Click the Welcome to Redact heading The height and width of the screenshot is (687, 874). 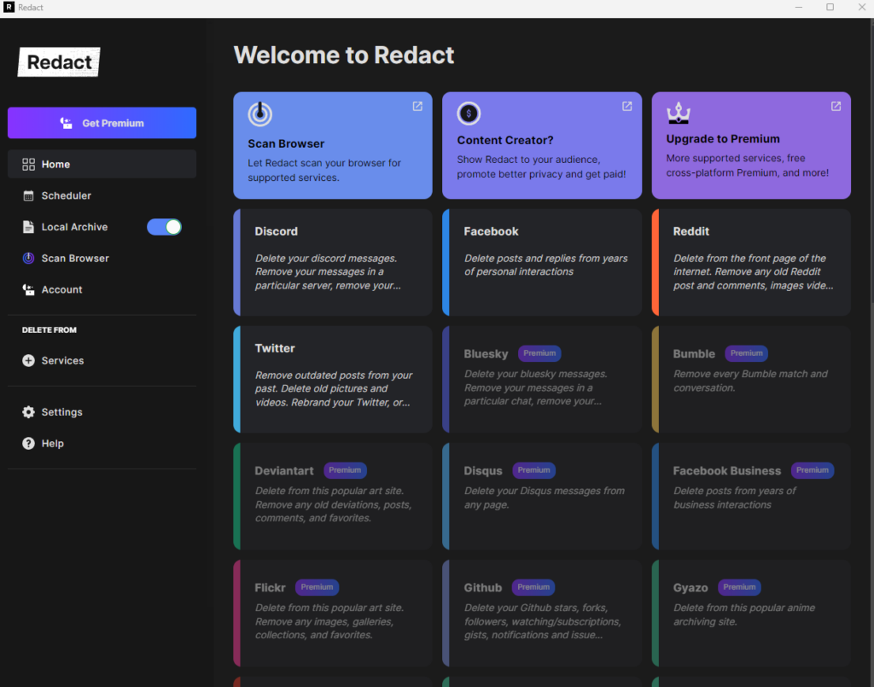(344, 55)
